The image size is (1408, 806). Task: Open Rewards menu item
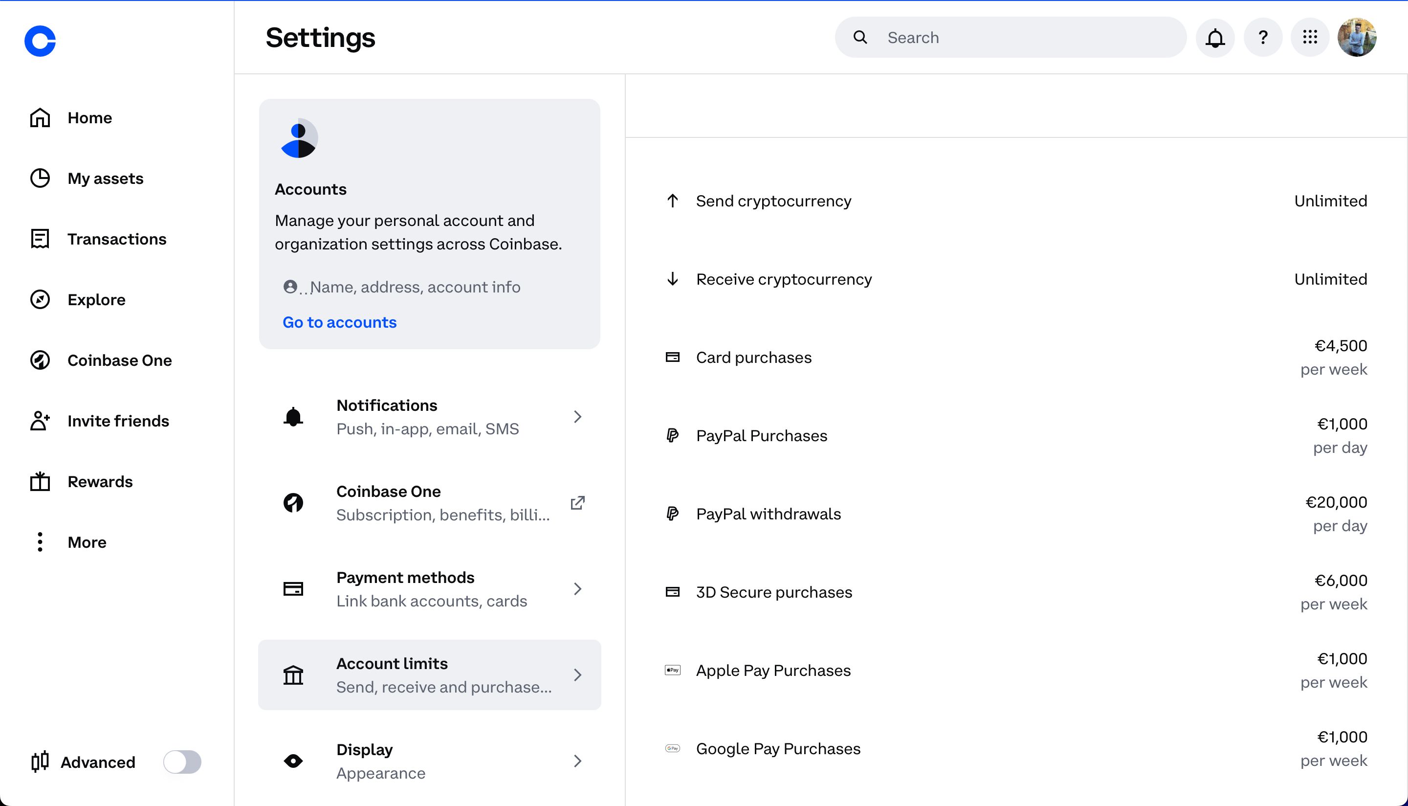click(100, 481)
